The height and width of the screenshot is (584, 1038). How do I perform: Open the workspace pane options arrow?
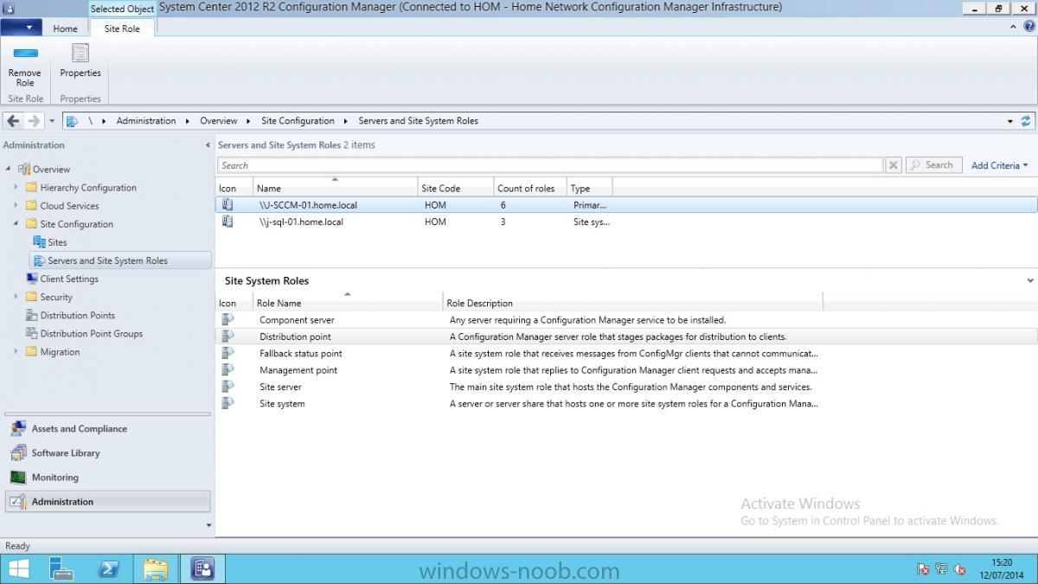208,524
